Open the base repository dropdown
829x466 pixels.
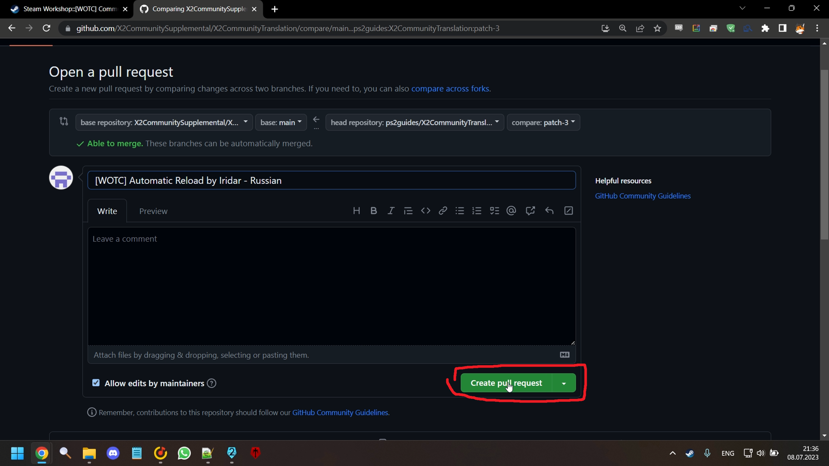(164, 122)
